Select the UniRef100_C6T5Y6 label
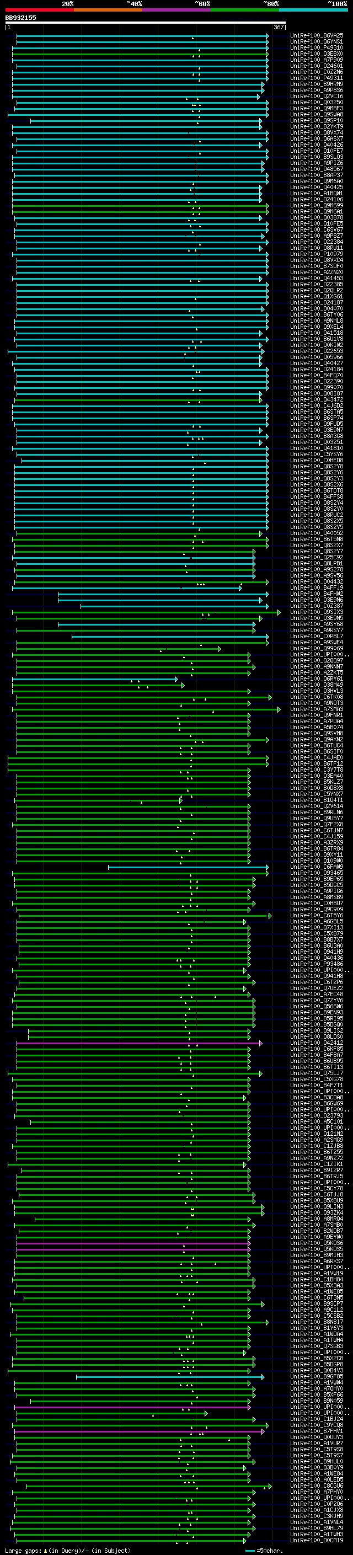Viewport: 353px width, 1555px height. [x=317, y=916]
